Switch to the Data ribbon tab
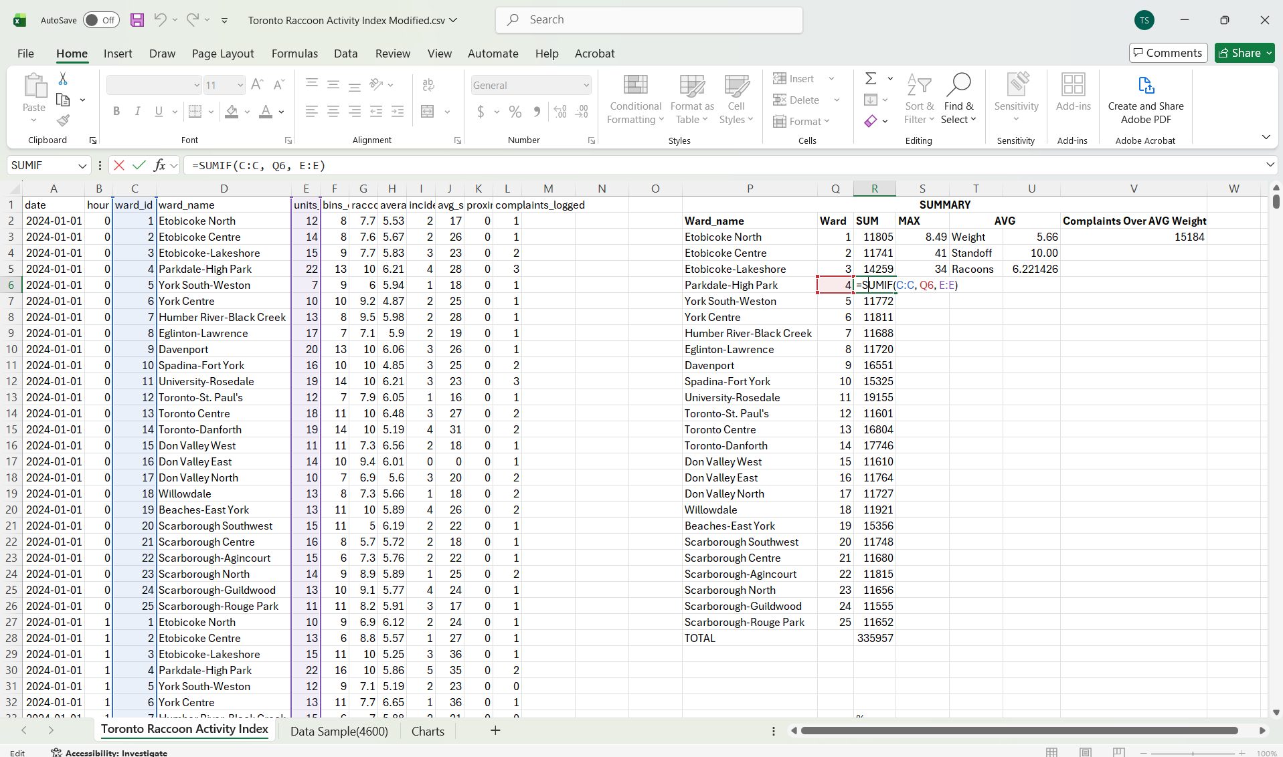Viewport: 1283px width, 757px height. coord(346,53)
